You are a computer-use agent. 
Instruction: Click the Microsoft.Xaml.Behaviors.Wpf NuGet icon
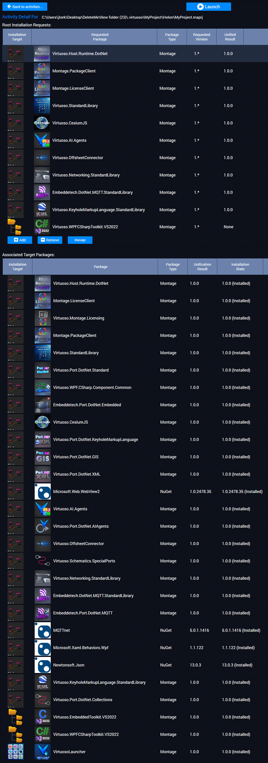pyautogui.click(x=43, y=647)
